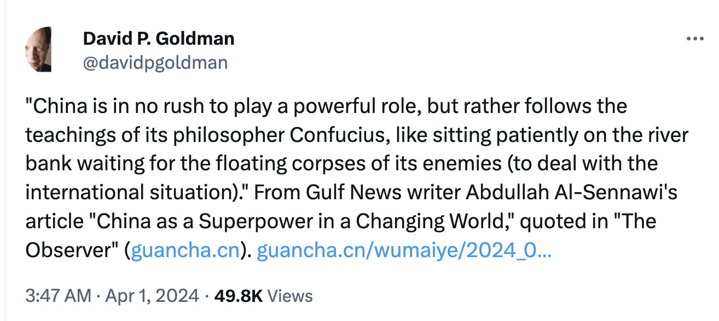The width and height of the screenshot is (719, 321).
Task: Click the 3:47 AM timestamp
Action: 59,296
